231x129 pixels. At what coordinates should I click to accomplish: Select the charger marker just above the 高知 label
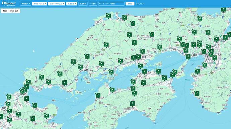tap(132, 103)
